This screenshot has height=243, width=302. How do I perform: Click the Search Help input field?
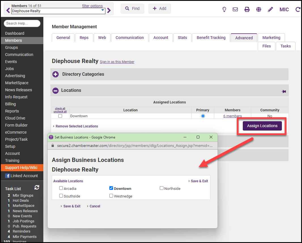tap(22, 23)
